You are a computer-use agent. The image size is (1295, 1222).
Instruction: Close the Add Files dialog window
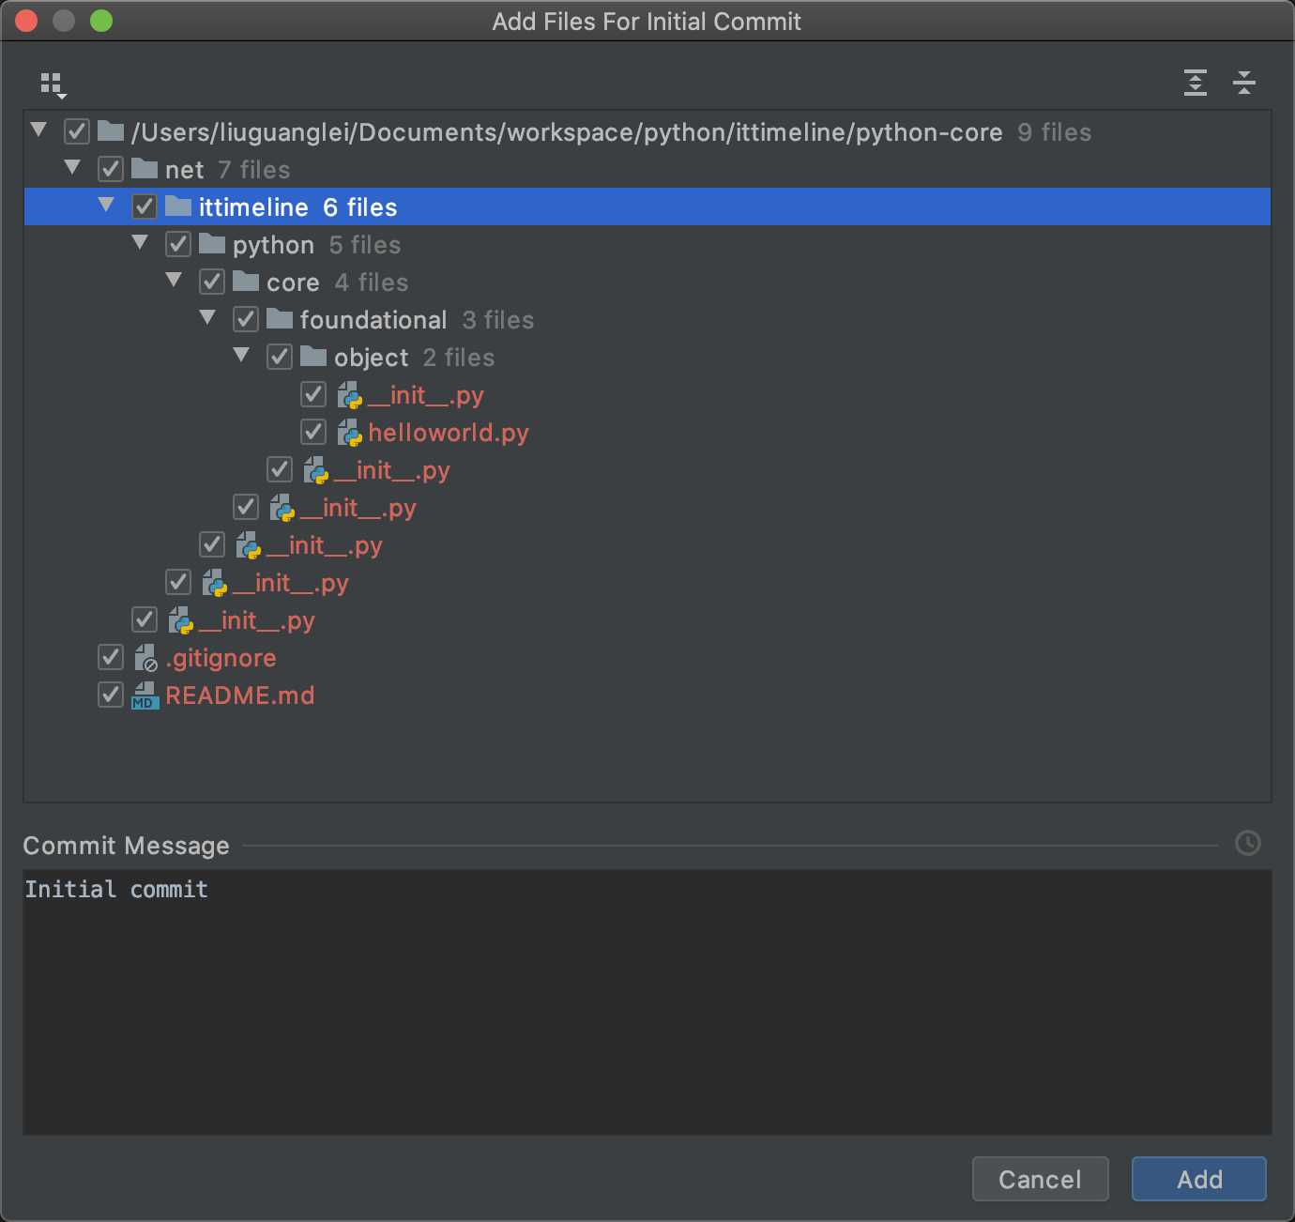pos(26,21)
